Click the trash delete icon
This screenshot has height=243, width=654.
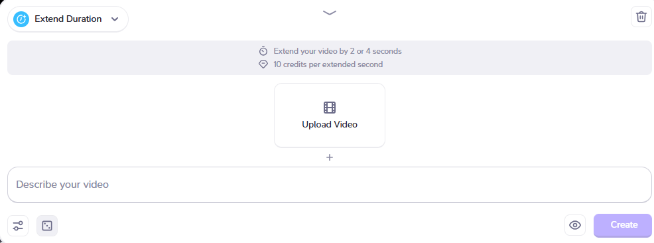point(641,17)
